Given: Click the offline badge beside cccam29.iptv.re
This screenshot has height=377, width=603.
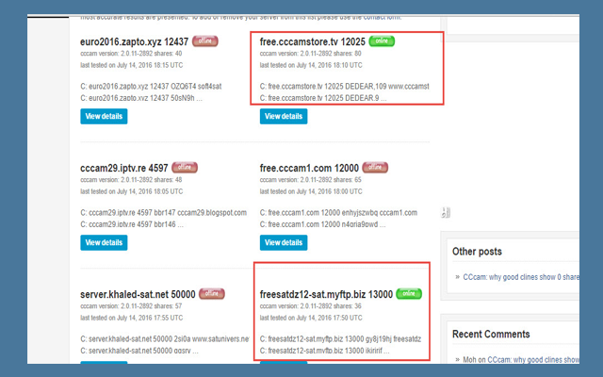Looking at the screenshot, I should pyautogui.click(x=185, y=168).
